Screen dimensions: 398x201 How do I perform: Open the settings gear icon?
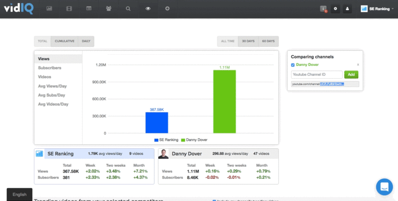pos(335,9)
